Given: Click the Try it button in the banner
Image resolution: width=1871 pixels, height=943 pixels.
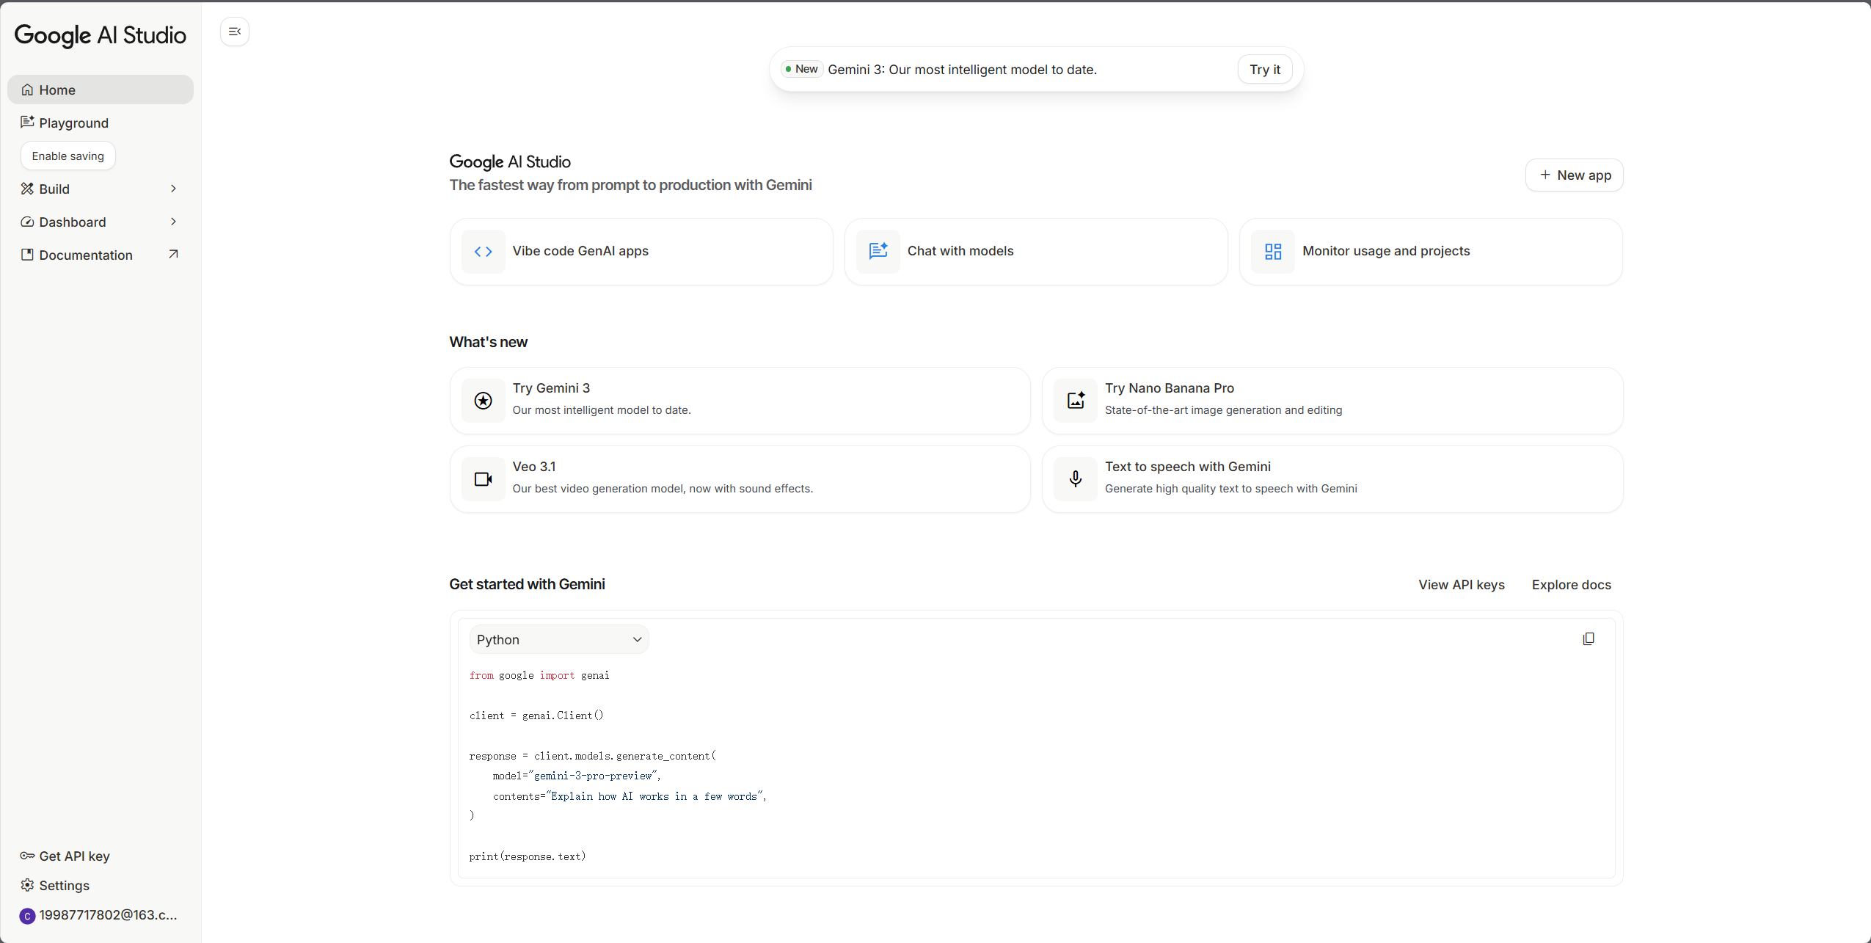Looking at the screenshot, I should [x=1264, y=70].
